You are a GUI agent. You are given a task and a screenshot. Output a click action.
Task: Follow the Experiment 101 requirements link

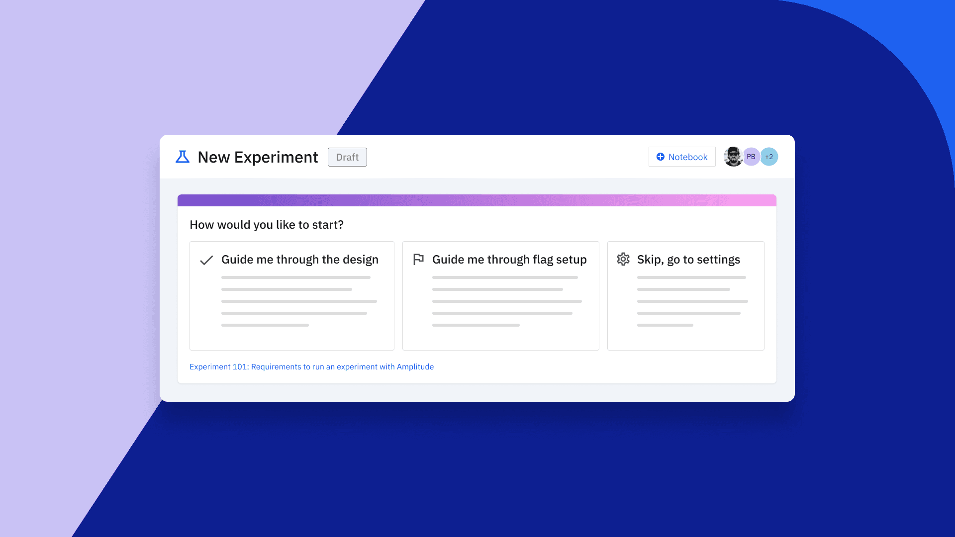311,366
